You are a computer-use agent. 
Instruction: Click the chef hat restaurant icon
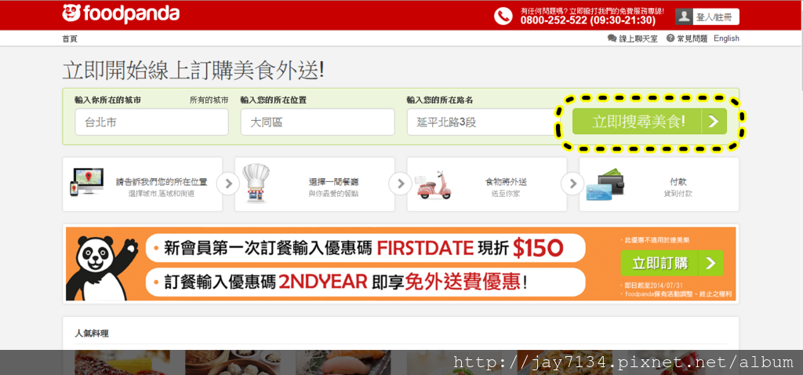coord(256,183)
